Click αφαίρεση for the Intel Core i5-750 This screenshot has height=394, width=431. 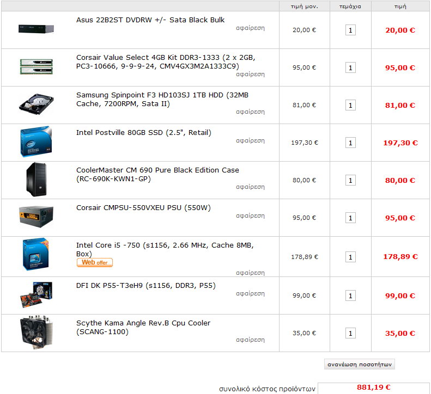click(250, 273)
